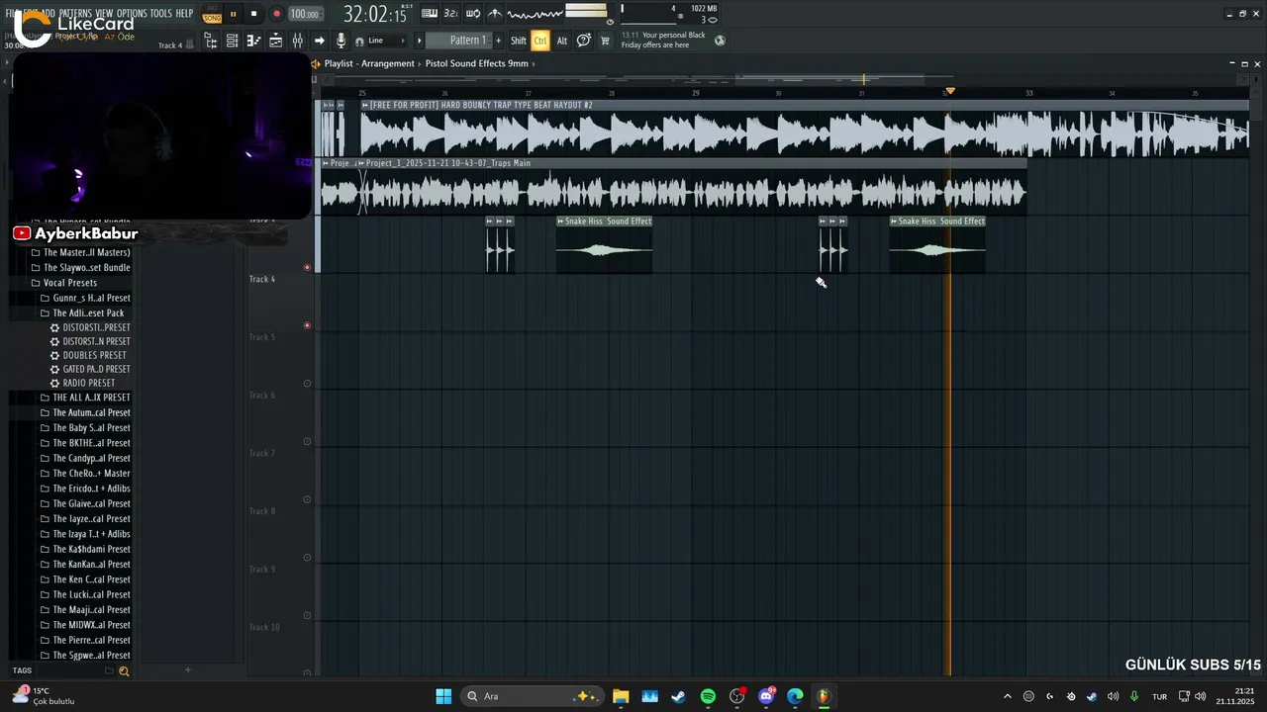Open the OPTIONS menu
This screenshot has width=1267, height=712.
pyautogui.click(x=132, y=13)
